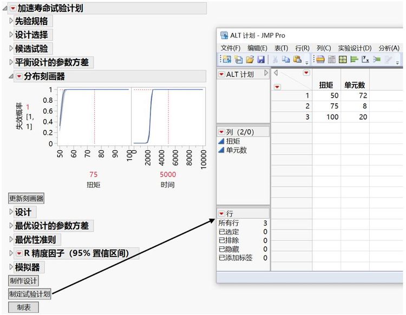This screenshot has width=406, height=315.
Task: Collapse the 分布刻画器 section
Action: coord(11,76)
